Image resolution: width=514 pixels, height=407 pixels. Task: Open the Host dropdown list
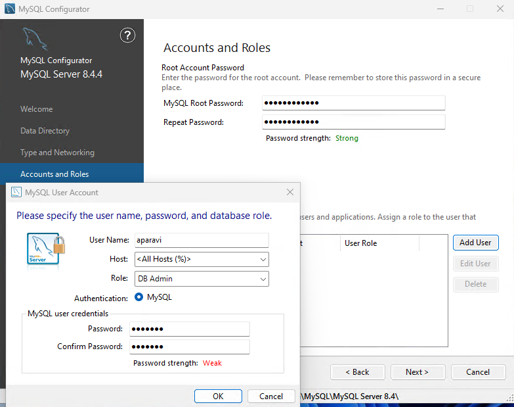coord(202,259)
